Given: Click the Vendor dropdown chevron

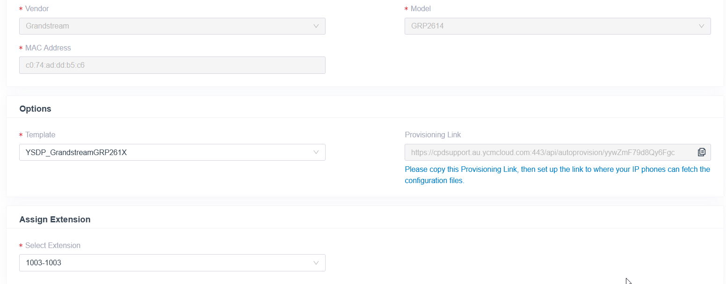Looking at the screenshot, I should pyautogui.click(x=316, y=26).
